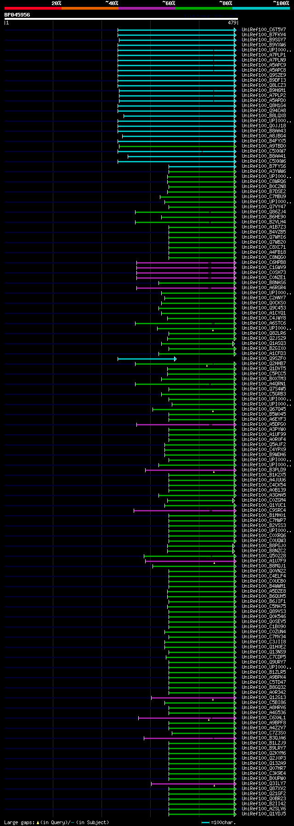
Task: Select the UniRef100_A7PLP1 label
Action: click(x=264, y=55)
